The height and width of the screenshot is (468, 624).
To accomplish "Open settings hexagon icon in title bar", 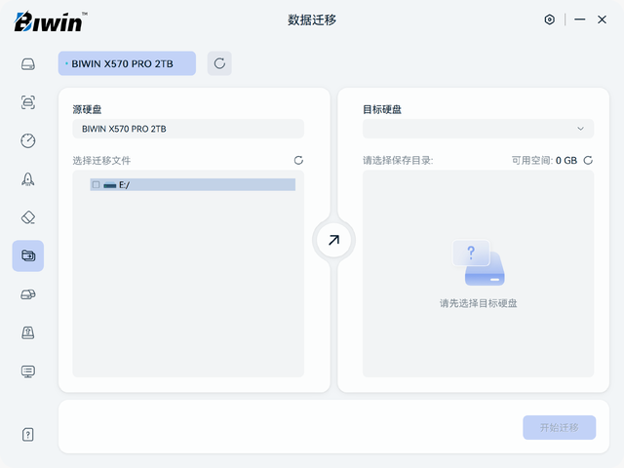I will (x=550, y=19).
